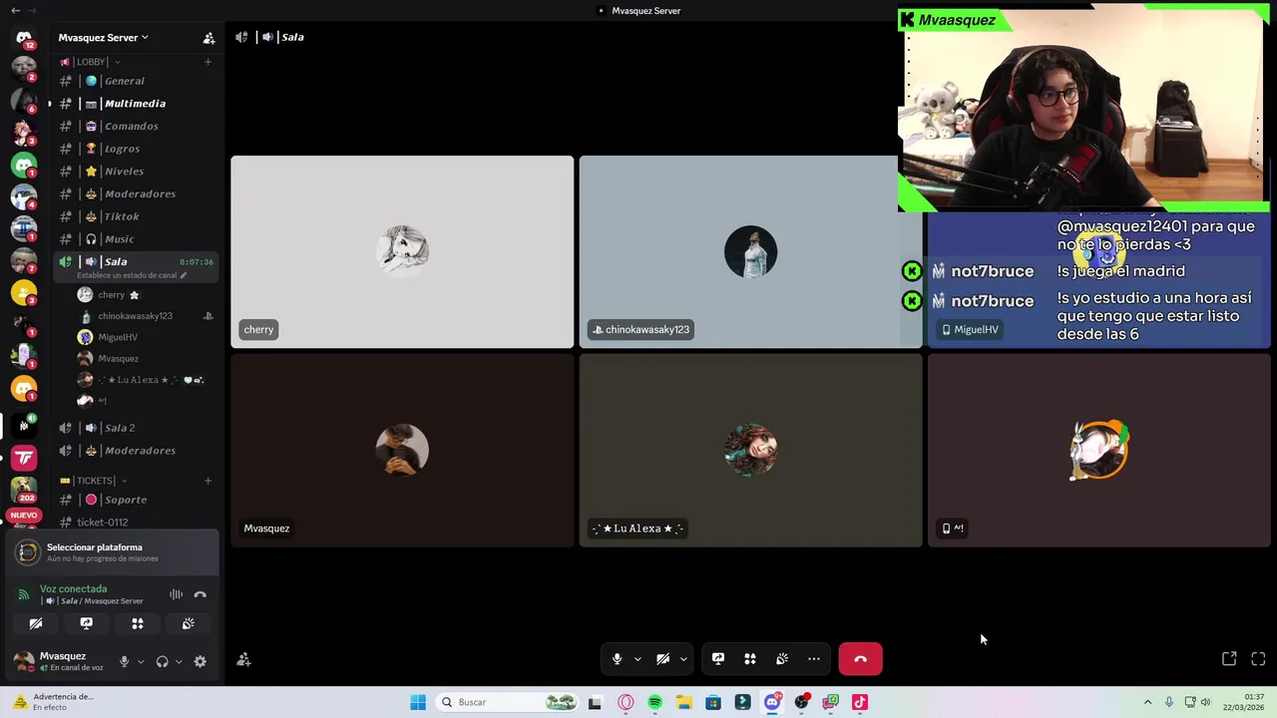Viewport: 1277px width, 718px height.
Task: Open more options ellipsis in call bar
Action: 814,659
